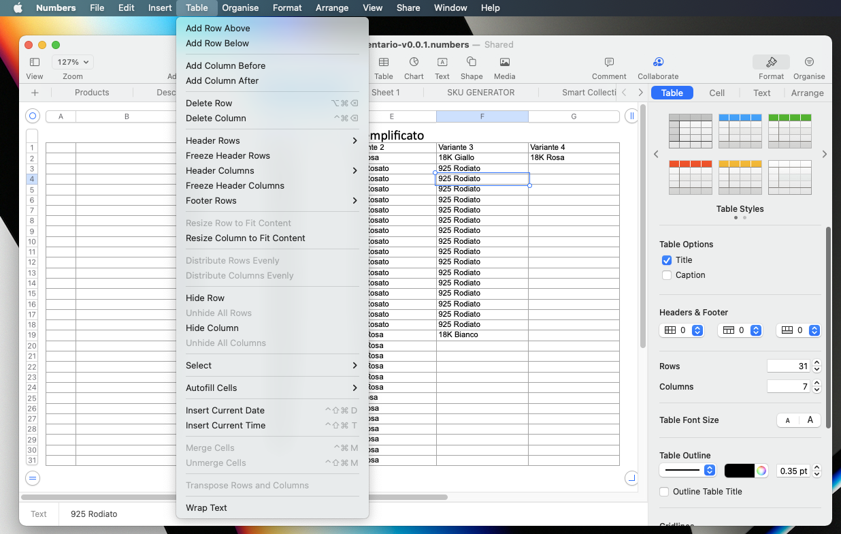Open the Organise menu in menu bar
Viewport: 841px width, 534px height.
[240, 8]
